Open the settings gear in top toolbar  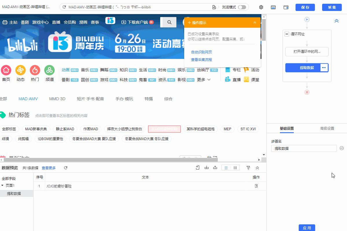(261, 7)
